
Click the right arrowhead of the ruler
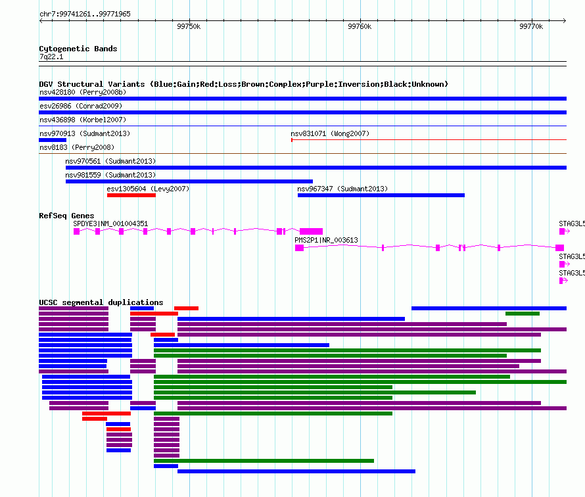[x=565, y=21]
